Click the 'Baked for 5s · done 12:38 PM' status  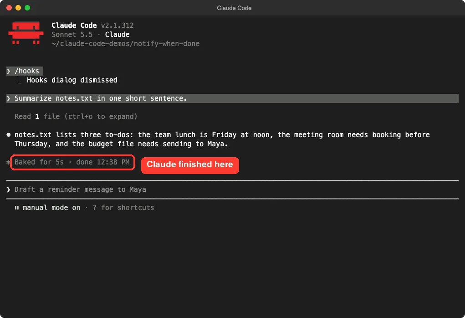pyautogui.click(x=72, y=162)
